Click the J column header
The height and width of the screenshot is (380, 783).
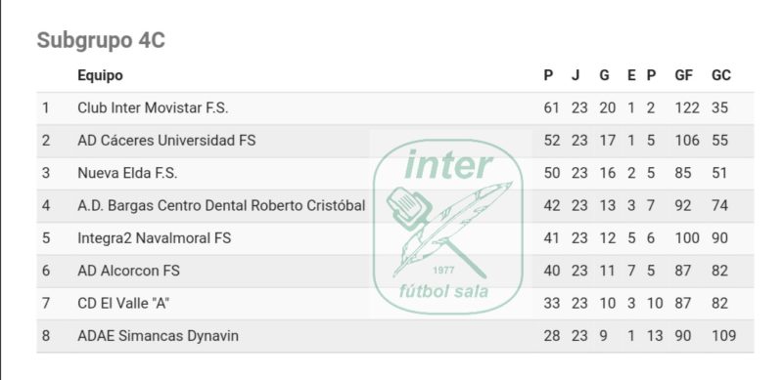pyautogui.click(x=576, y=75)
